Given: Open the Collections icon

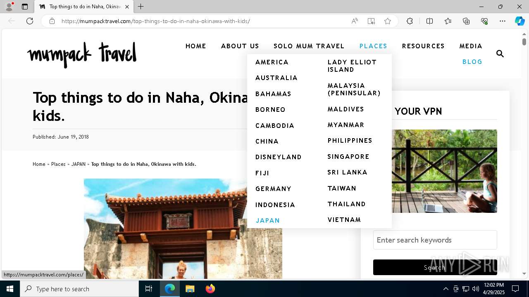Looking at the screenshot, I should [x=466, y=21].
